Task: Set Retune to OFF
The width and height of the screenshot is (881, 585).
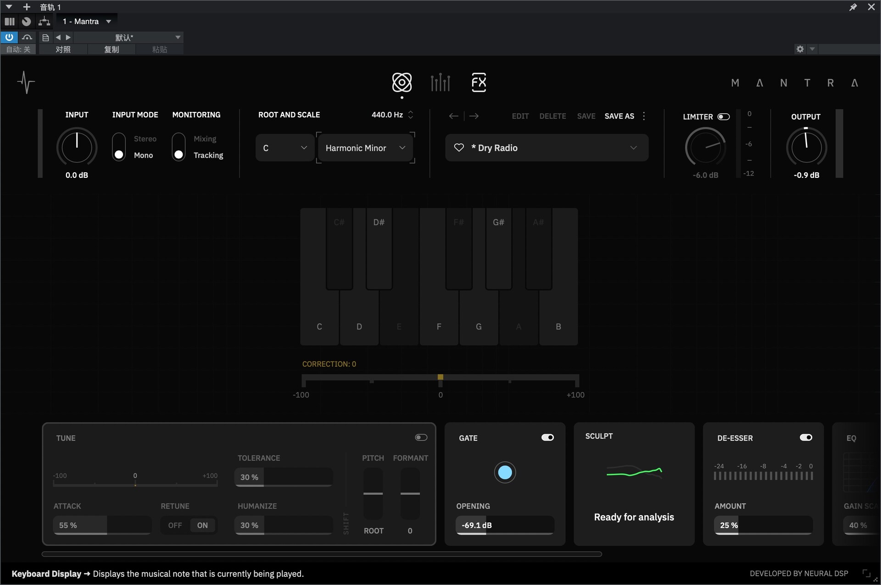Action: click(175, 525)
